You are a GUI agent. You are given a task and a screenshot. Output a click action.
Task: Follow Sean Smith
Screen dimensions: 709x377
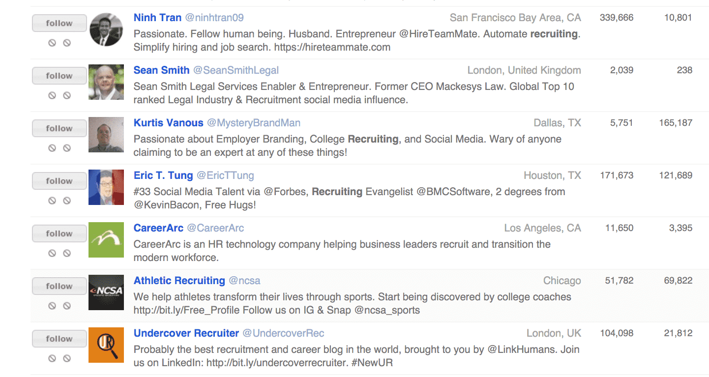click(x=59, y=76)
